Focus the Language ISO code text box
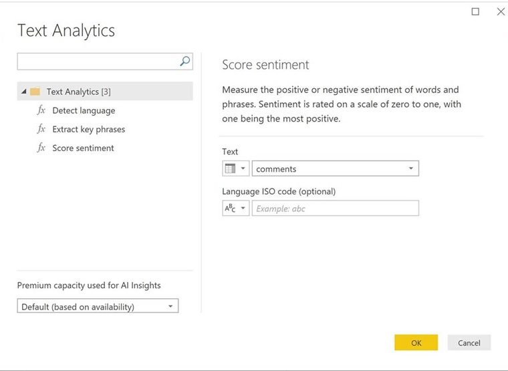Viewport: 508px width, 371px height. pos(335,209)
